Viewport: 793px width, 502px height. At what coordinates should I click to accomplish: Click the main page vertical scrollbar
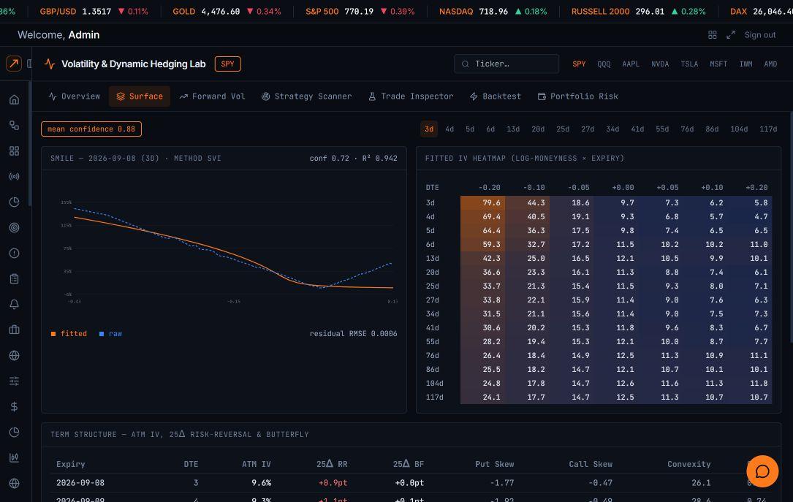pyautogui.click(x=791, y=227)
